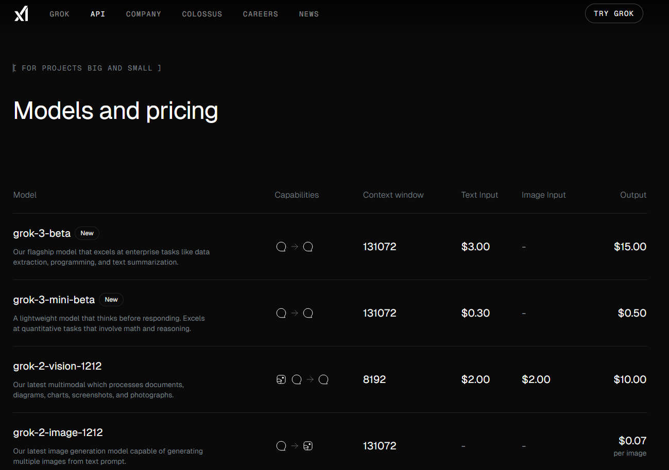
Task: Click the grok-3-beta flagship model description
Action: click(111, 257)
